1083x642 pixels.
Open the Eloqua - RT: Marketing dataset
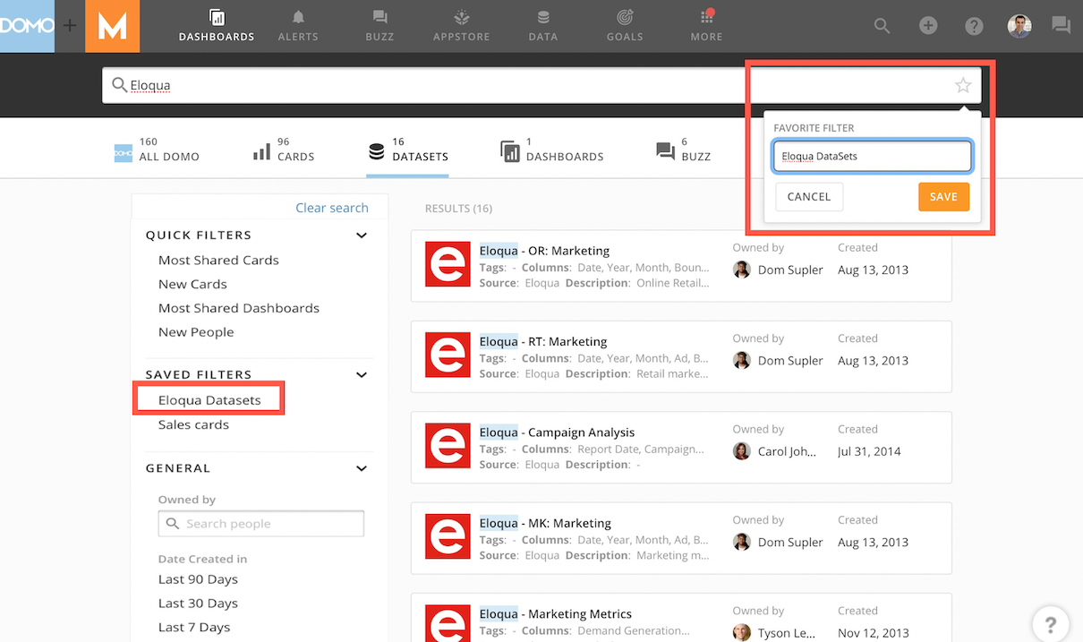(x=543, y=341)
